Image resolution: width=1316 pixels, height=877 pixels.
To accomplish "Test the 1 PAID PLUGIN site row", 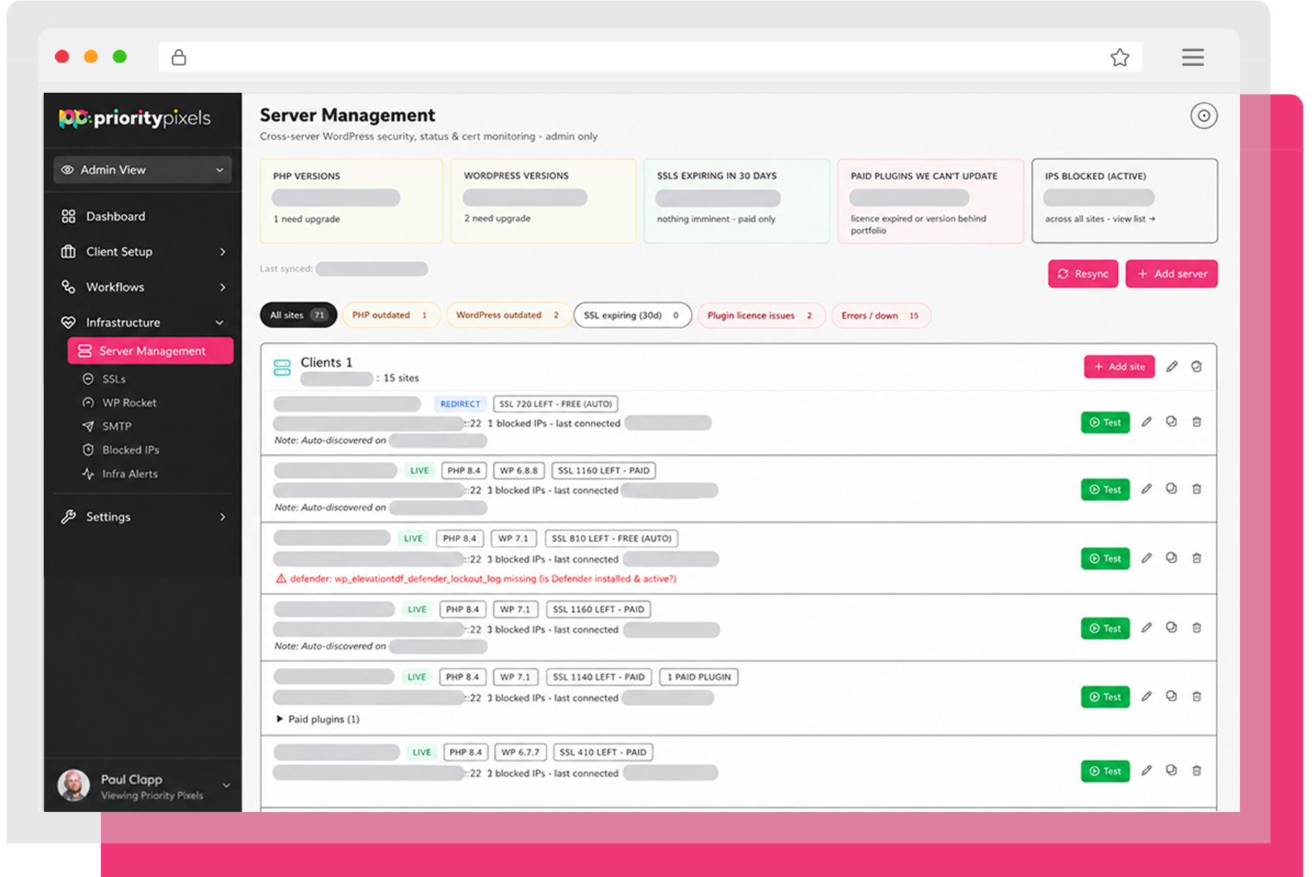I will pyautogui.click(x=1105, y=697).
